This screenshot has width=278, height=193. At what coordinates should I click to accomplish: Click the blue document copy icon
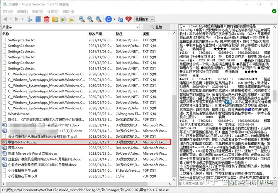pos(38,19)
